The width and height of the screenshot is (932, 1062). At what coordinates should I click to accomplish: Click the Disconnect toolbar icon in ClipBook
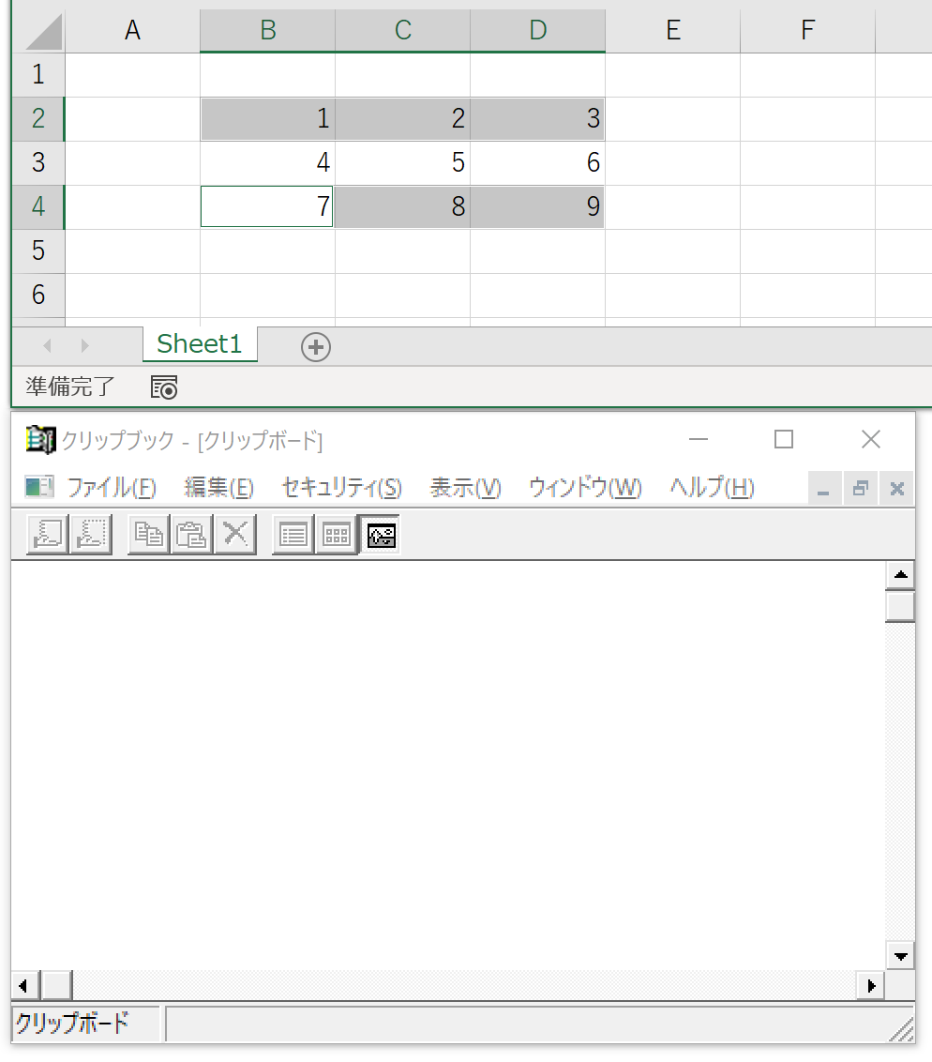coord(91,535)
